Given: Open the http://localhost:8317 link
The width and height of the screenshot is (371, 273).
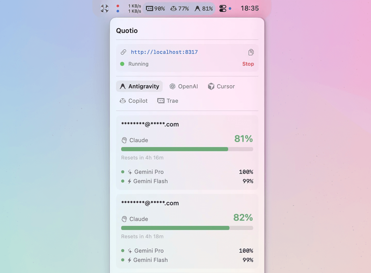Looking at the screenshot, I should coord(164,52).
